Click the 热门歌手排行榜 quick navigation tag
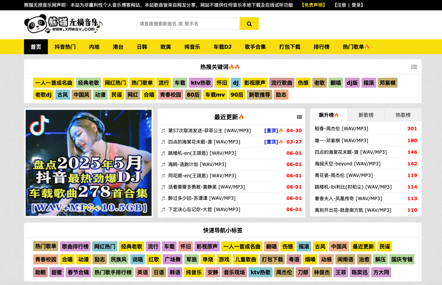The height and width of the screenshot is (285, 442). 113,272
